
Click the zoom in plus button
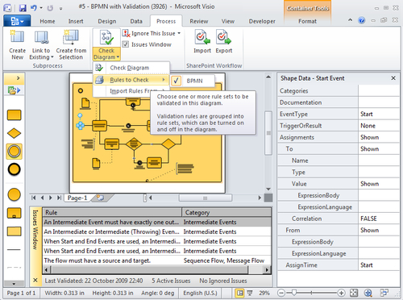pyautogui.click(x=341, y=293)
